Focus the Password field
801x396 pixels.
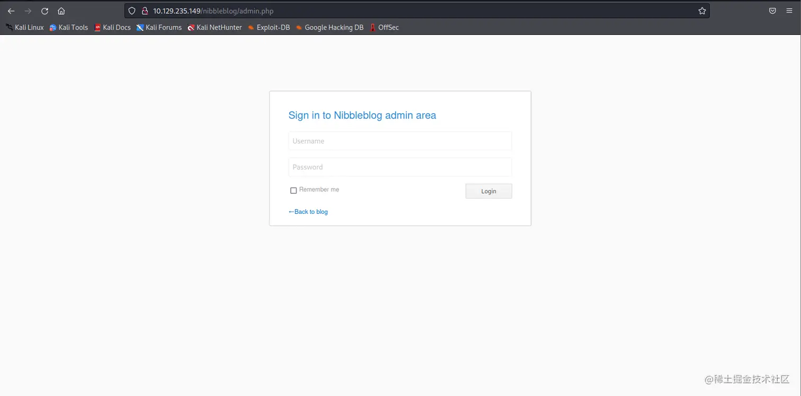pyautogui.click(x=400, y=167)
